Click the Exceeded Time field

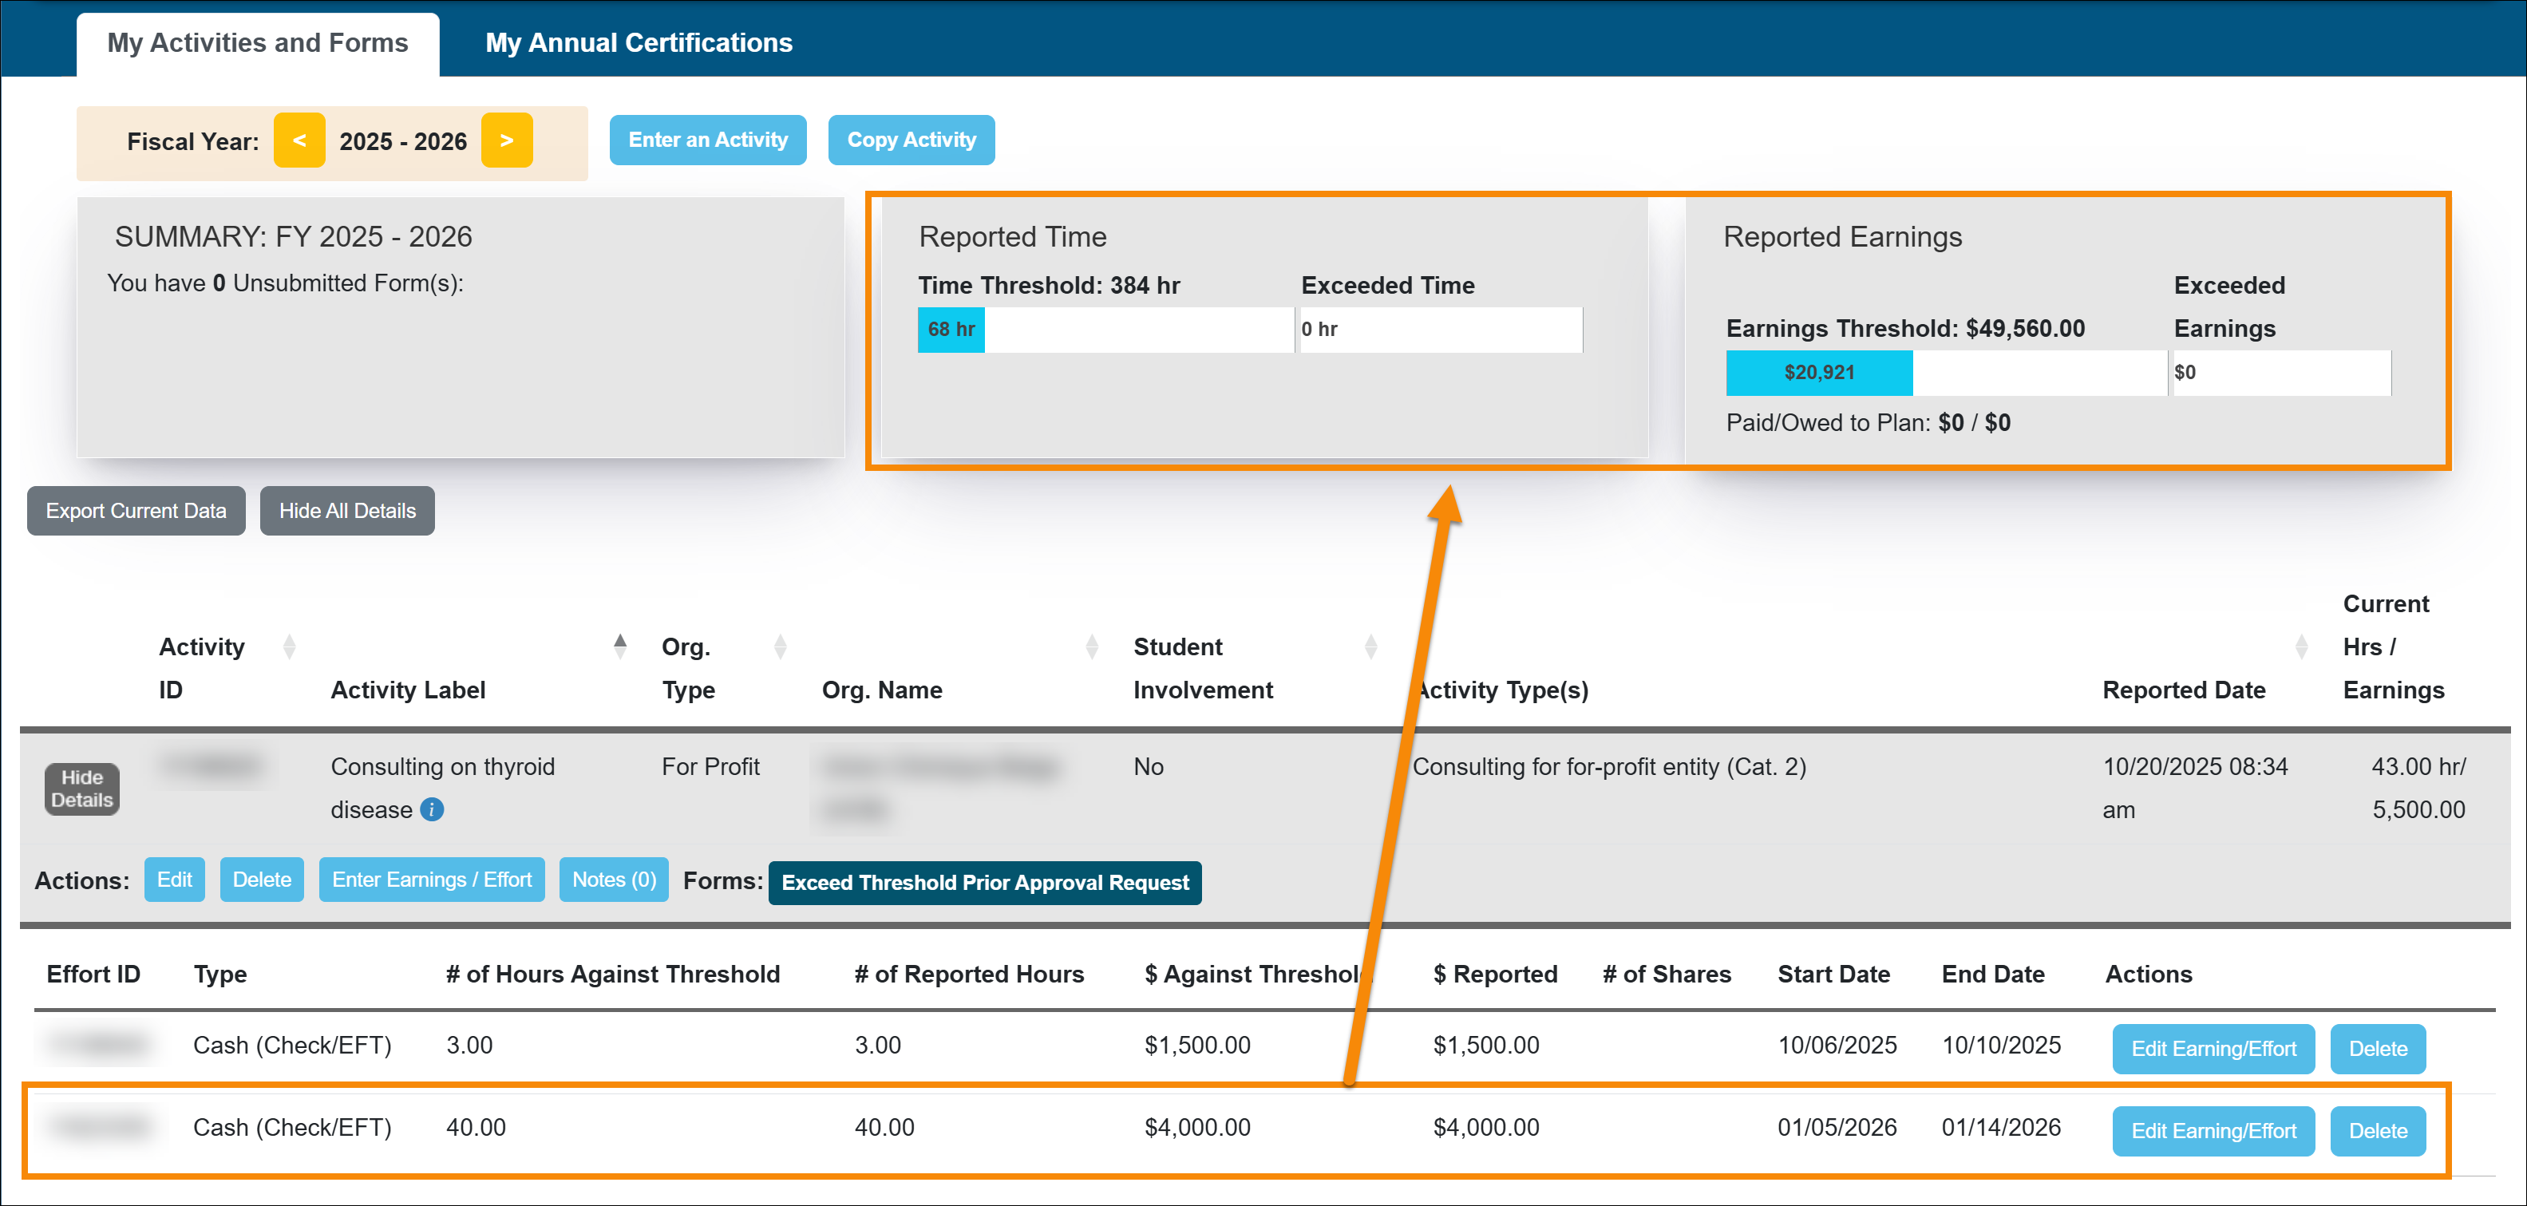click(1440, 330)
